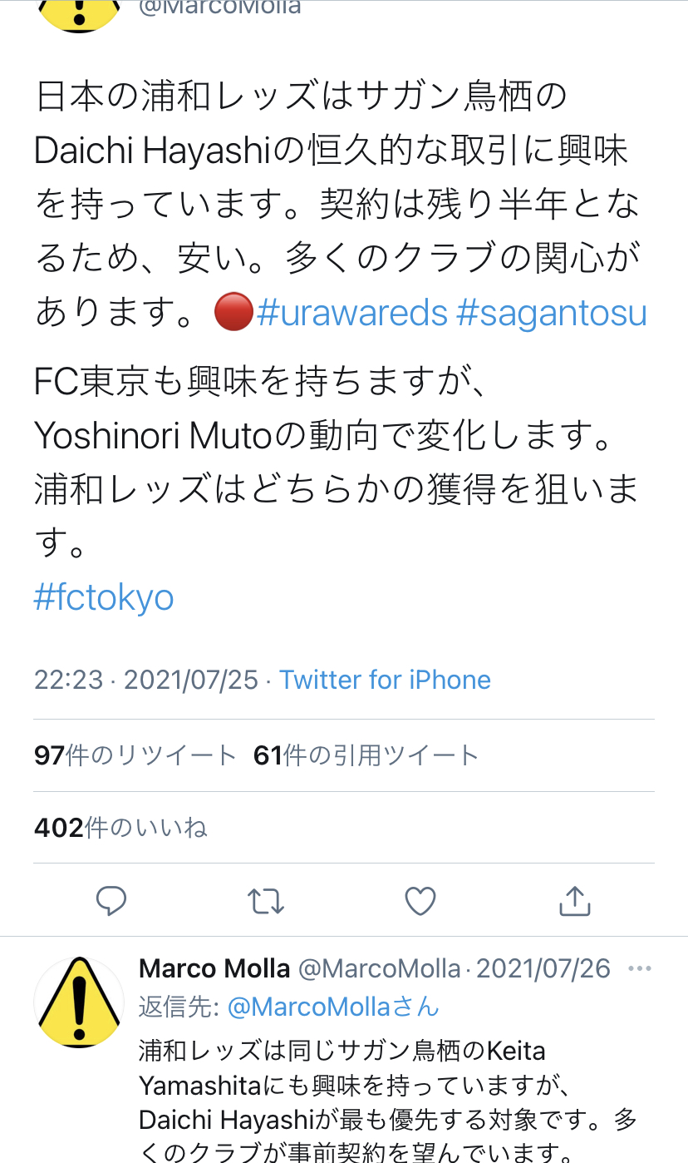Open Marco Molla's profile name in reply

pyautogui.click(x=214, y=969)
